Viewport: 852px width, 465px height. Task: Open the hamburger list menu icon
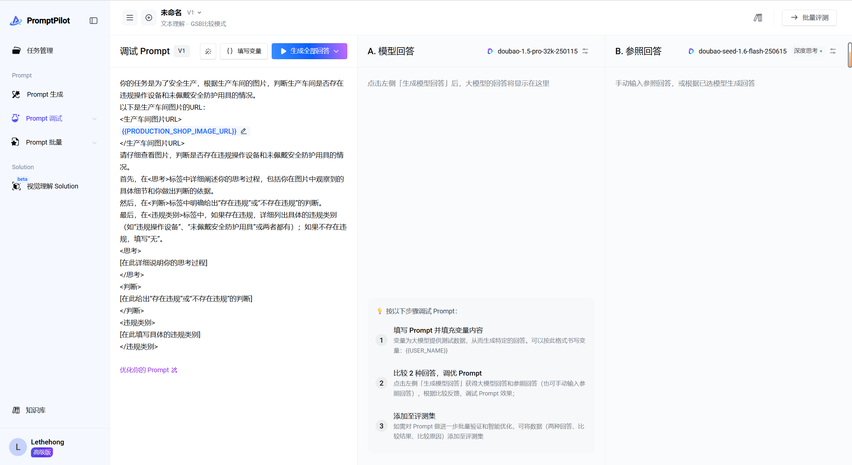[x=130, y=18]
